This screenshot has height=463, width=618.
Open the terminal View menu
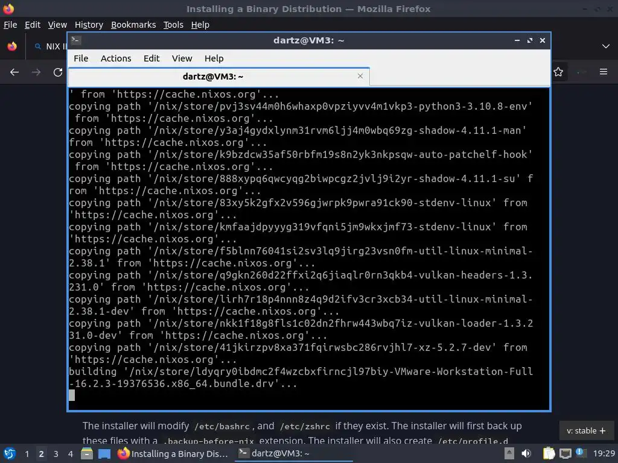(182, 58)
